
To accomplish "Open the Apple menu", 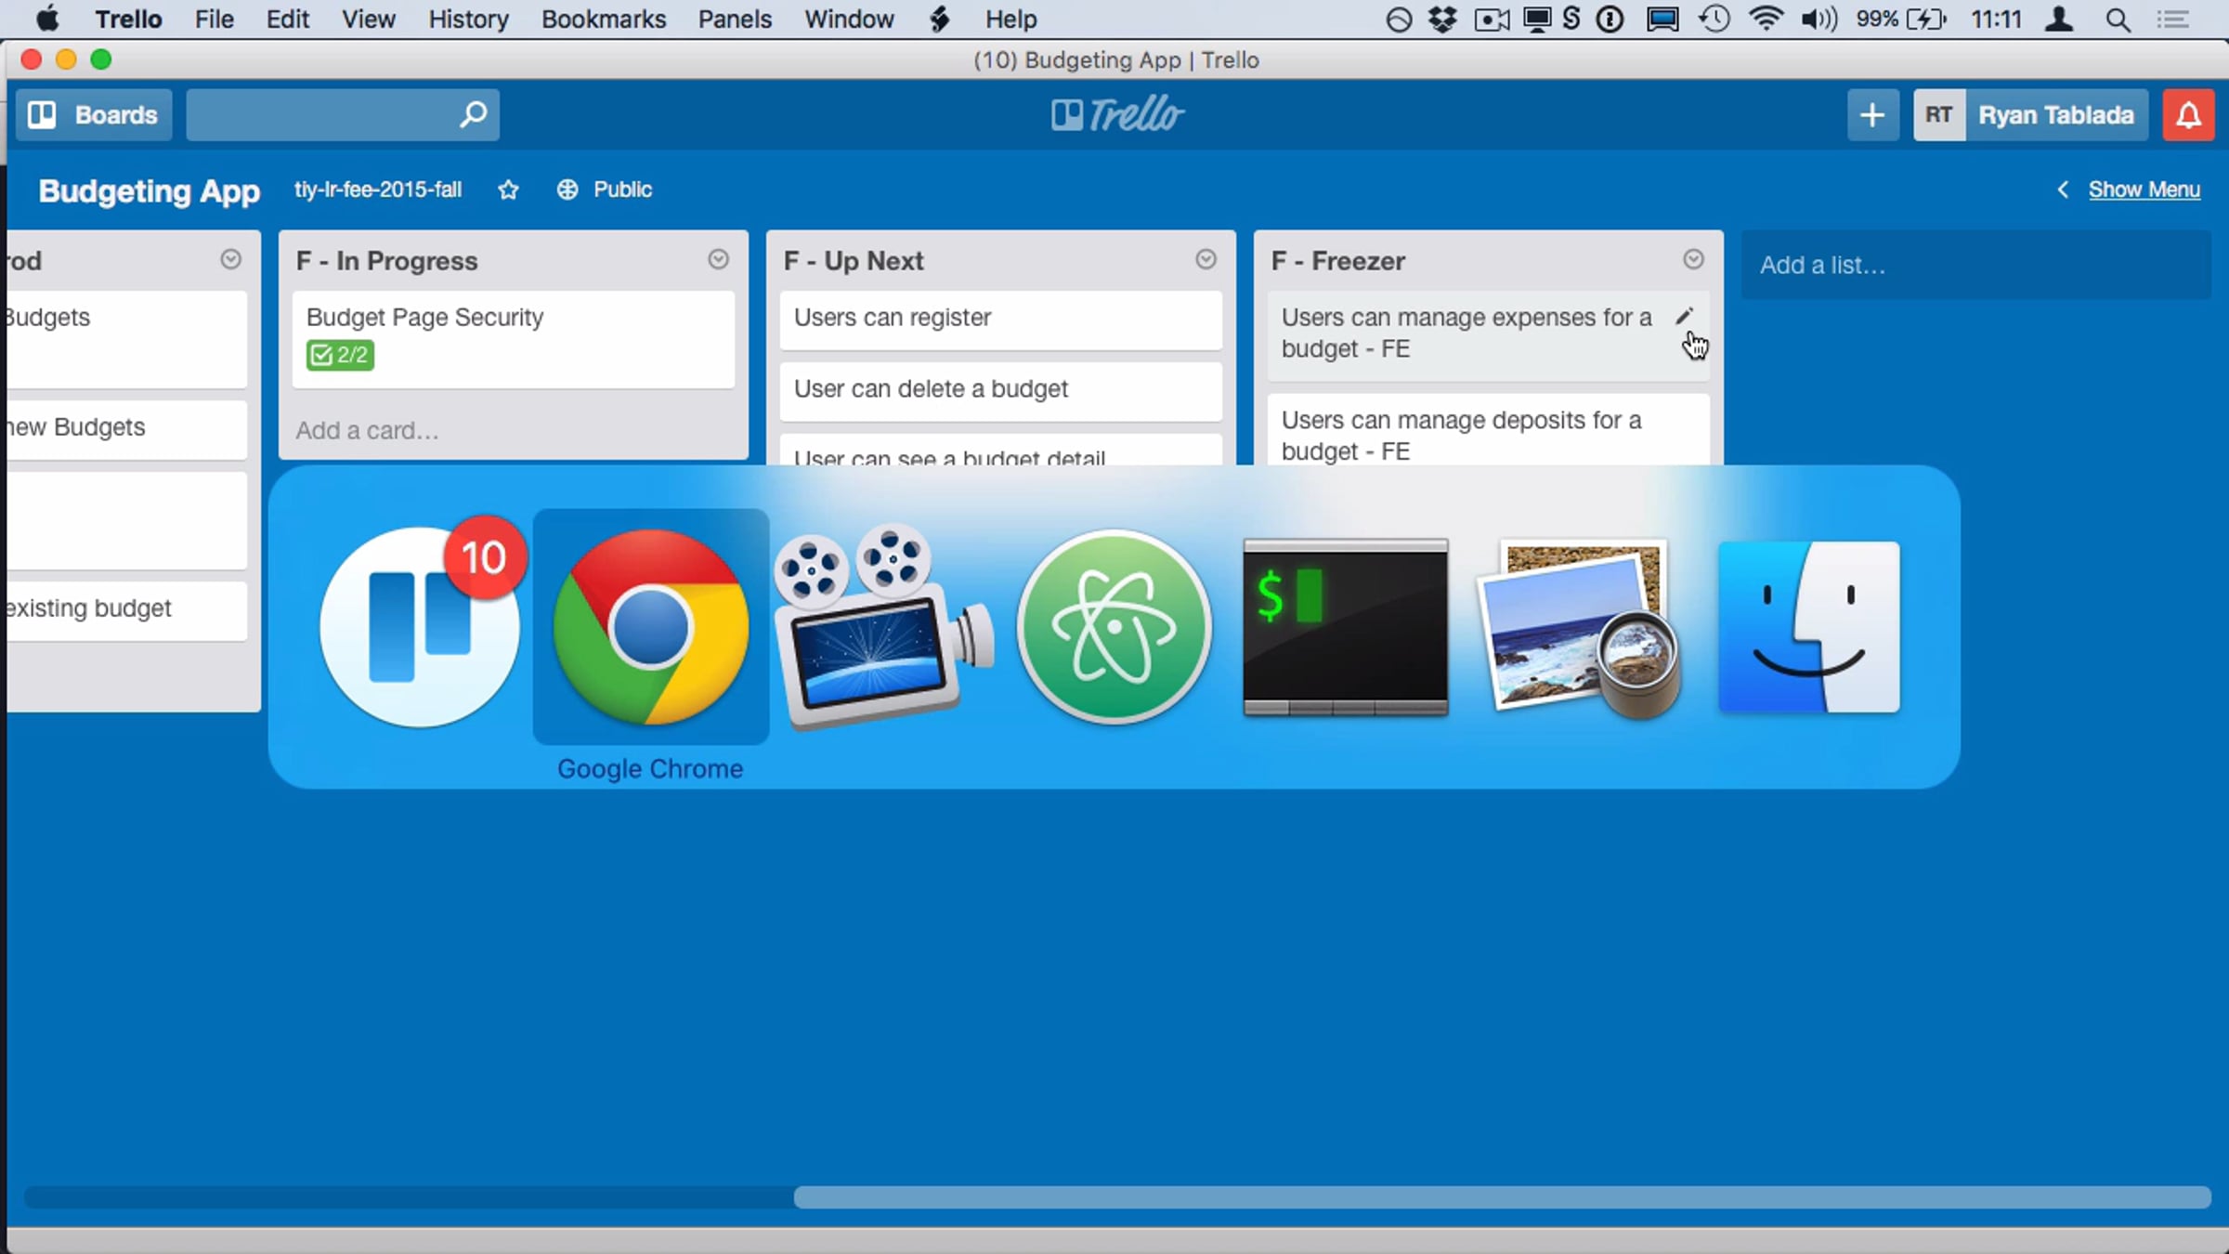I will (x=47, y=19).
